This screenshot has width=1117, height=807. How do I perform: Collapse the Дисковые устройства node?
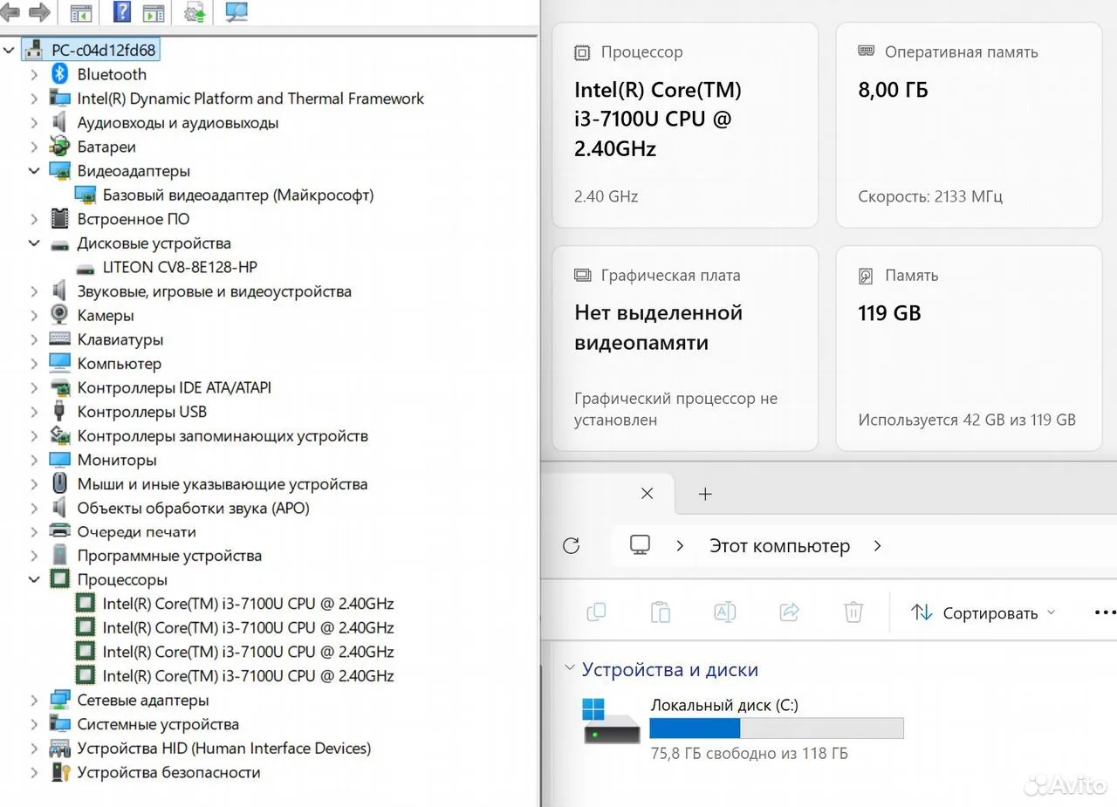[34, 243]
